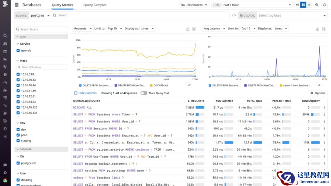Click the search icon in left sidebar
Viewport: 331px width, 186px height.
pyautogui.click(x=5, y=36)
